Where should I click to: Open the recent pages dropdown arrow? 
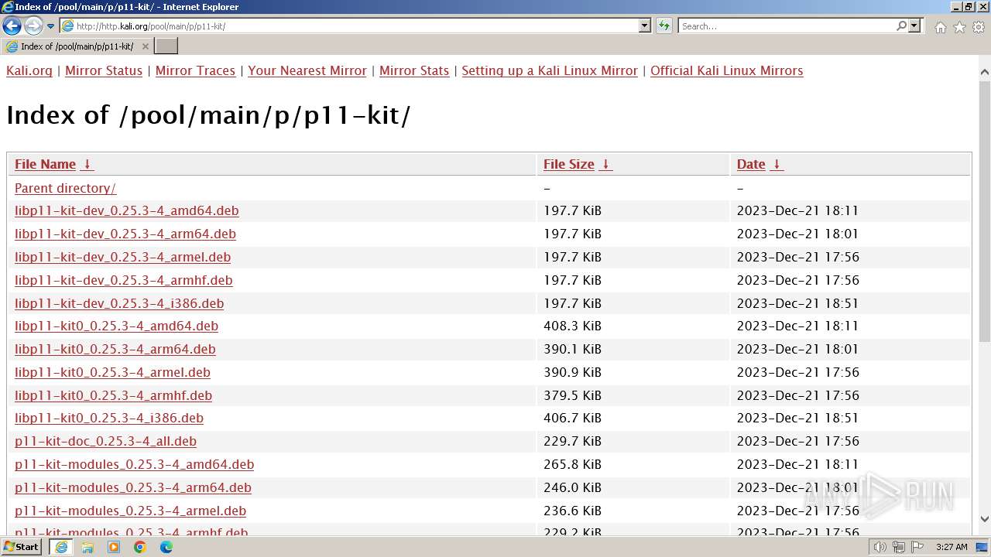51,26
